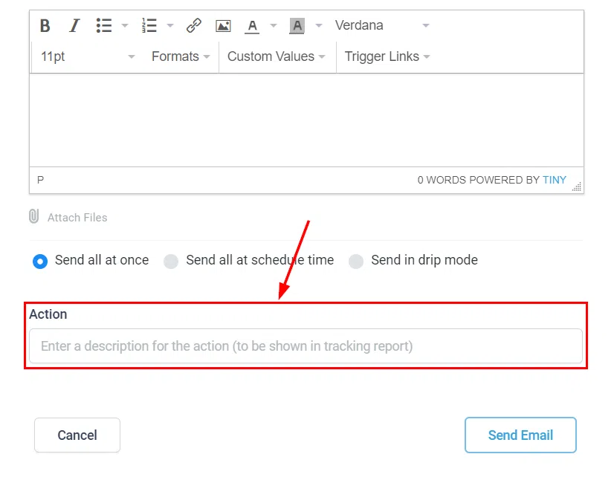Image resolution: width=614 pixels, height=480 pixels.
Task: Open the text color tool
Action: 253,25
